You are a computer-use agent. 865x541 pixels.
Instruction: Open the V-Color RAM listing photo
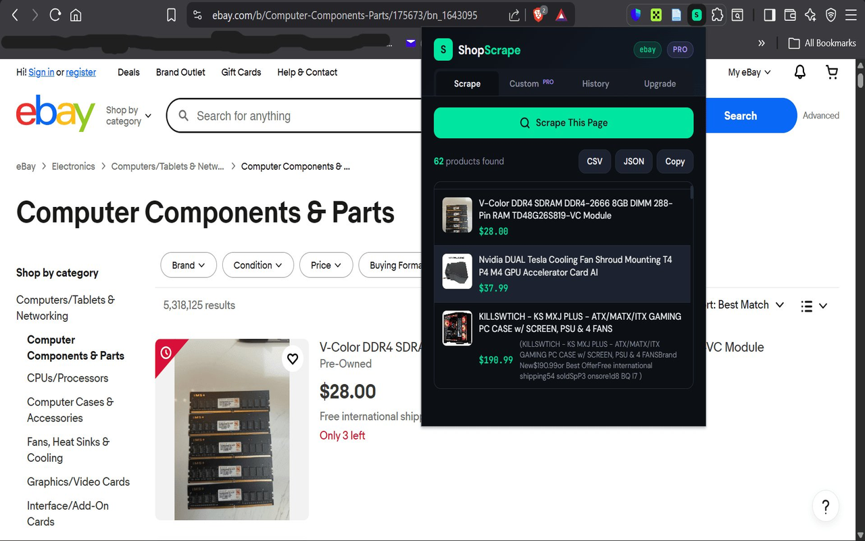point(232,429)
